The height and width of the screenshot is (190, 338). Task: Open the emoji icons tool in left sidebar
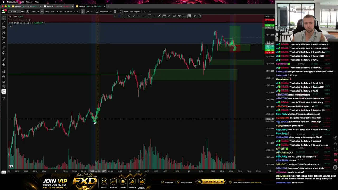coord(4,53)
